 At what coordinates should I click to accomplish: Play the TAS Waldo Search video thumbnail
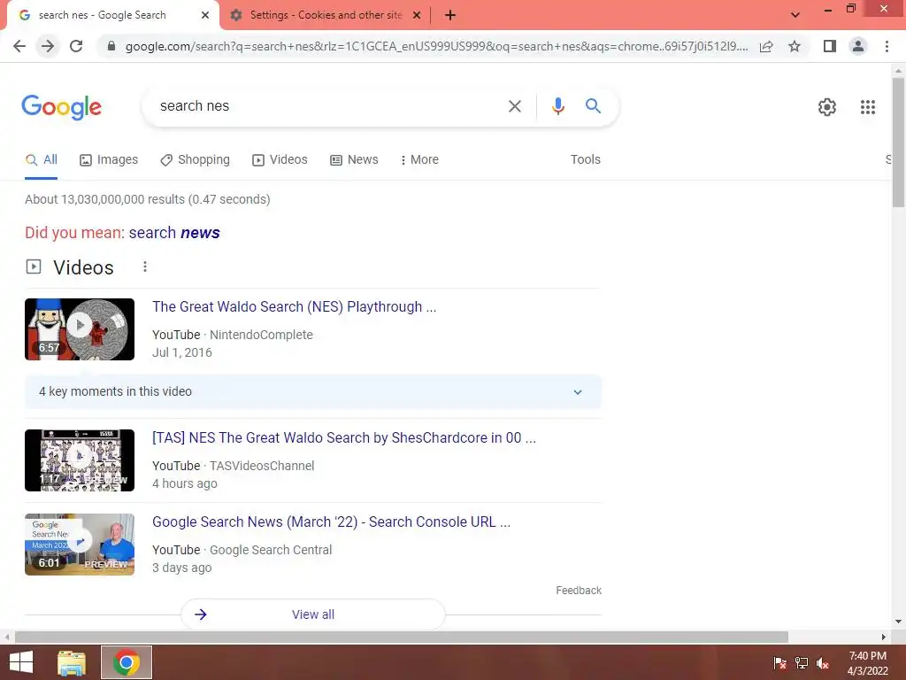[80, 460]
